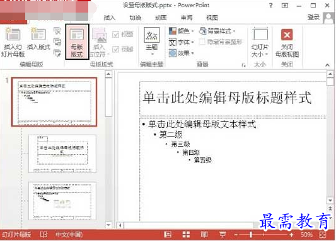Select the title slide layout thumbnail
336x241 pixels.
click(x=62, y=154)
